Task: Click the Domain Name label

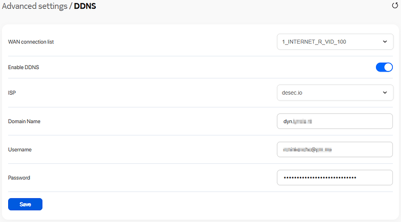Action: tap(24, 121)
